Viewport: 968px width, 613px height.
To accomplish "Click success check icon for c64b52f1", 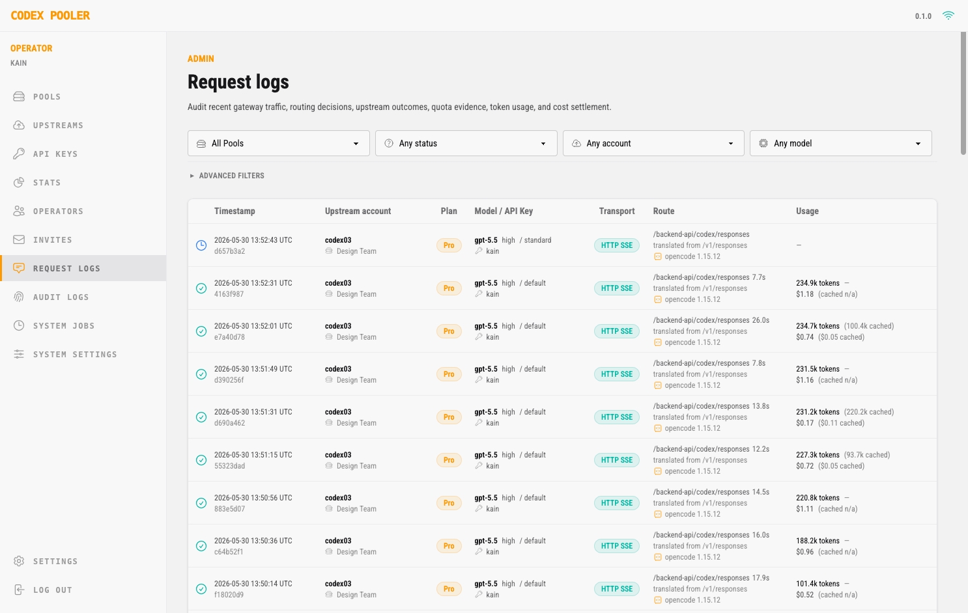I will [x=201, y=546].
